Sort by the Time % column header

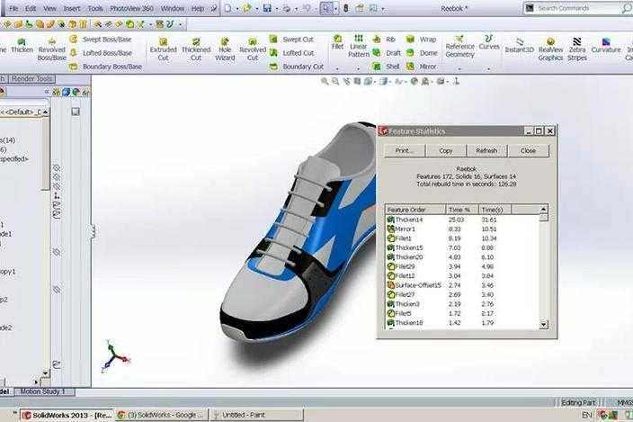click(x=462, y=210)
